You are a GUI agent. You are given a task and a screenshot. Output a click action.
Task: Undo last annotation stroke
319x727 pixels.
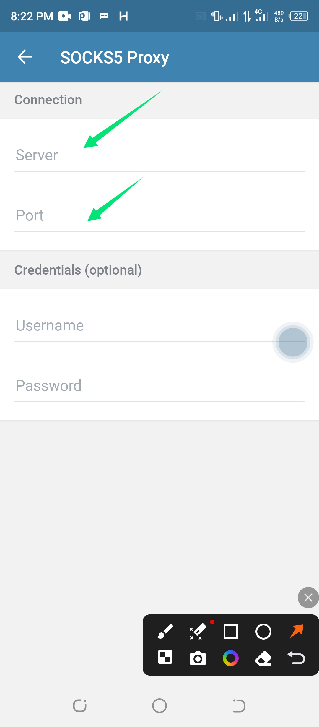pyautogui.click(x=296, y=658)
